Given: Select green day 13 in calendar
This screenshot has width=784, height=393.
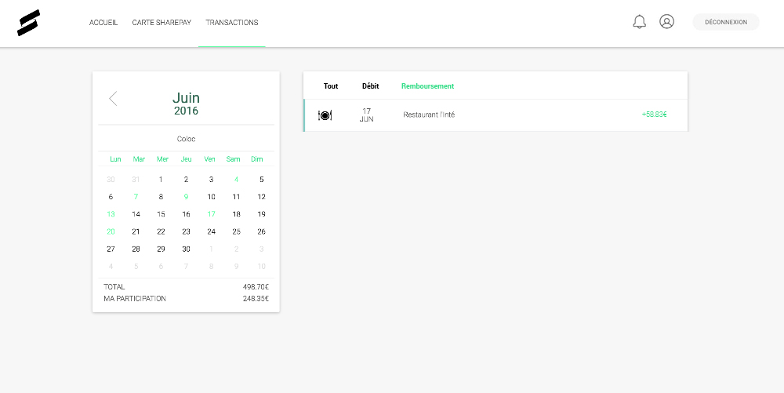Looking at the screenshot, I should [x=111, y=214].
